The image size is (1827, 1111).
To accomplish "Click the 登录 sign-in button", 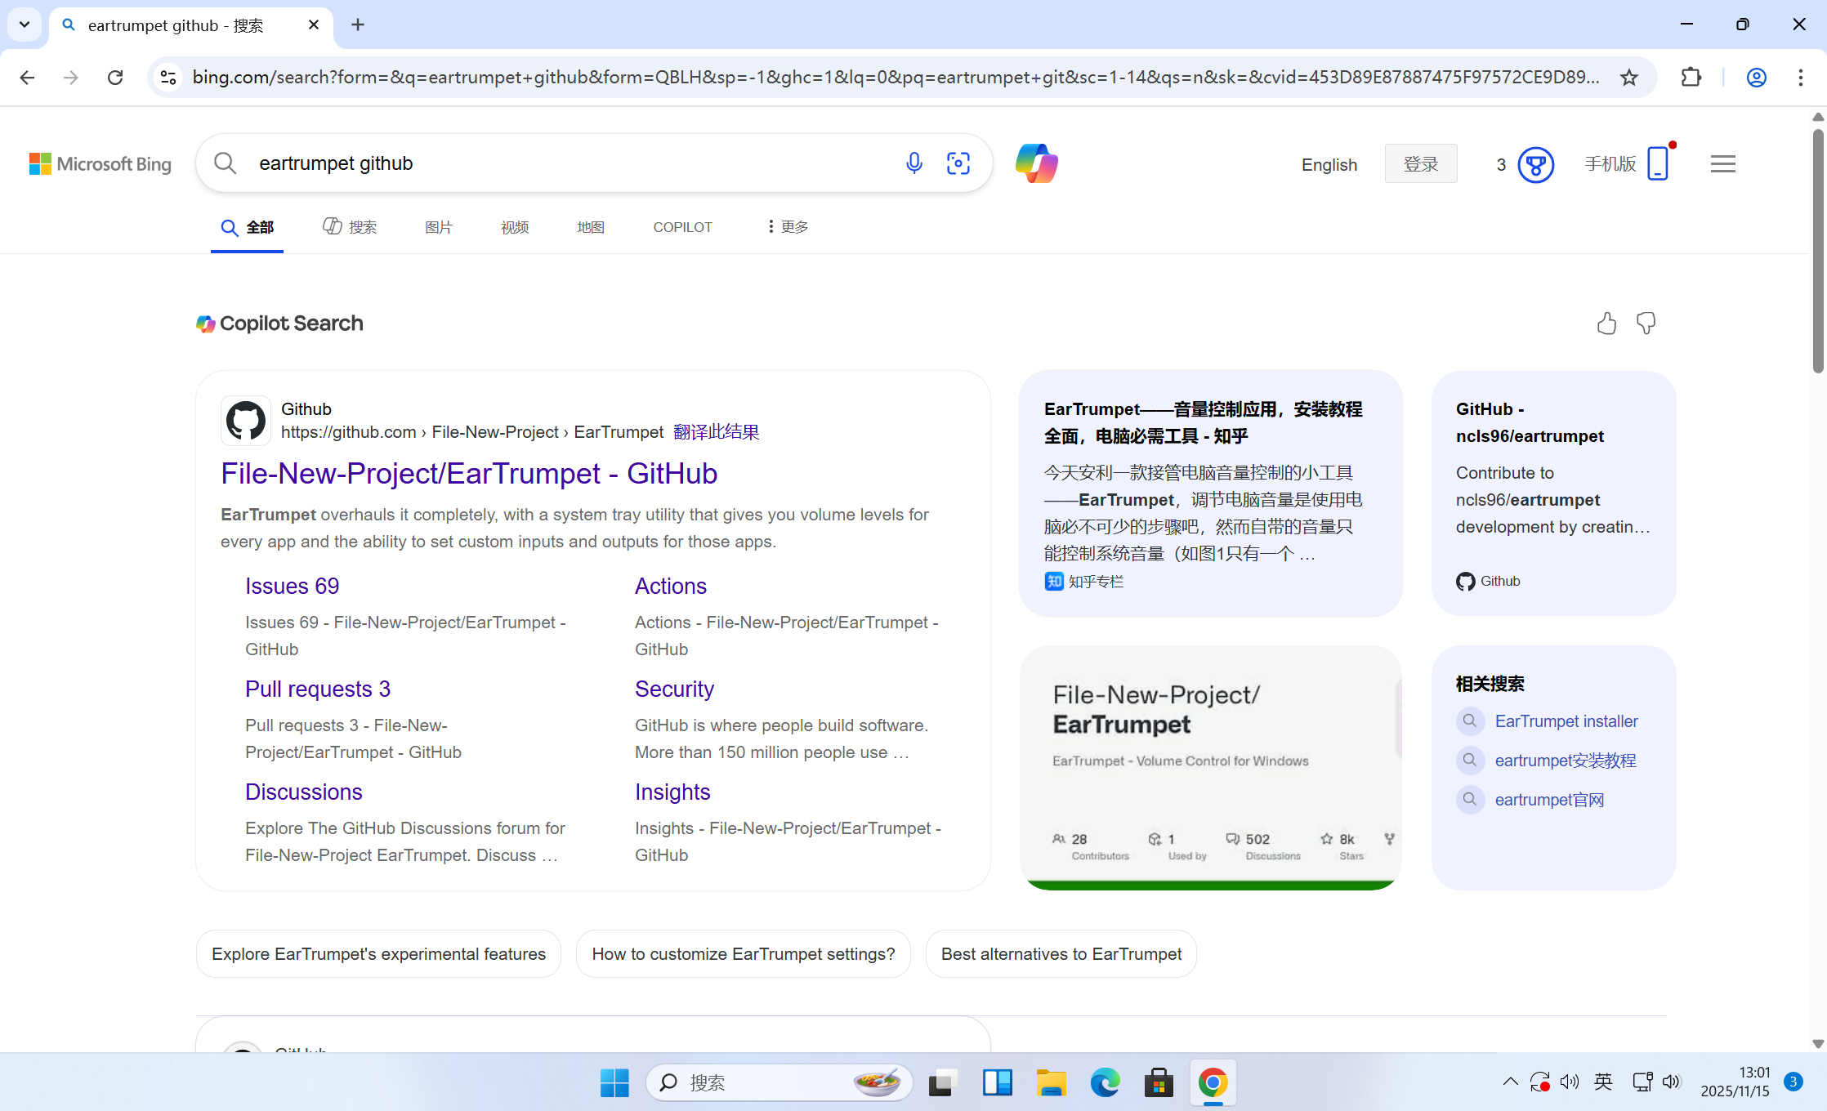I will point(1420,164).
